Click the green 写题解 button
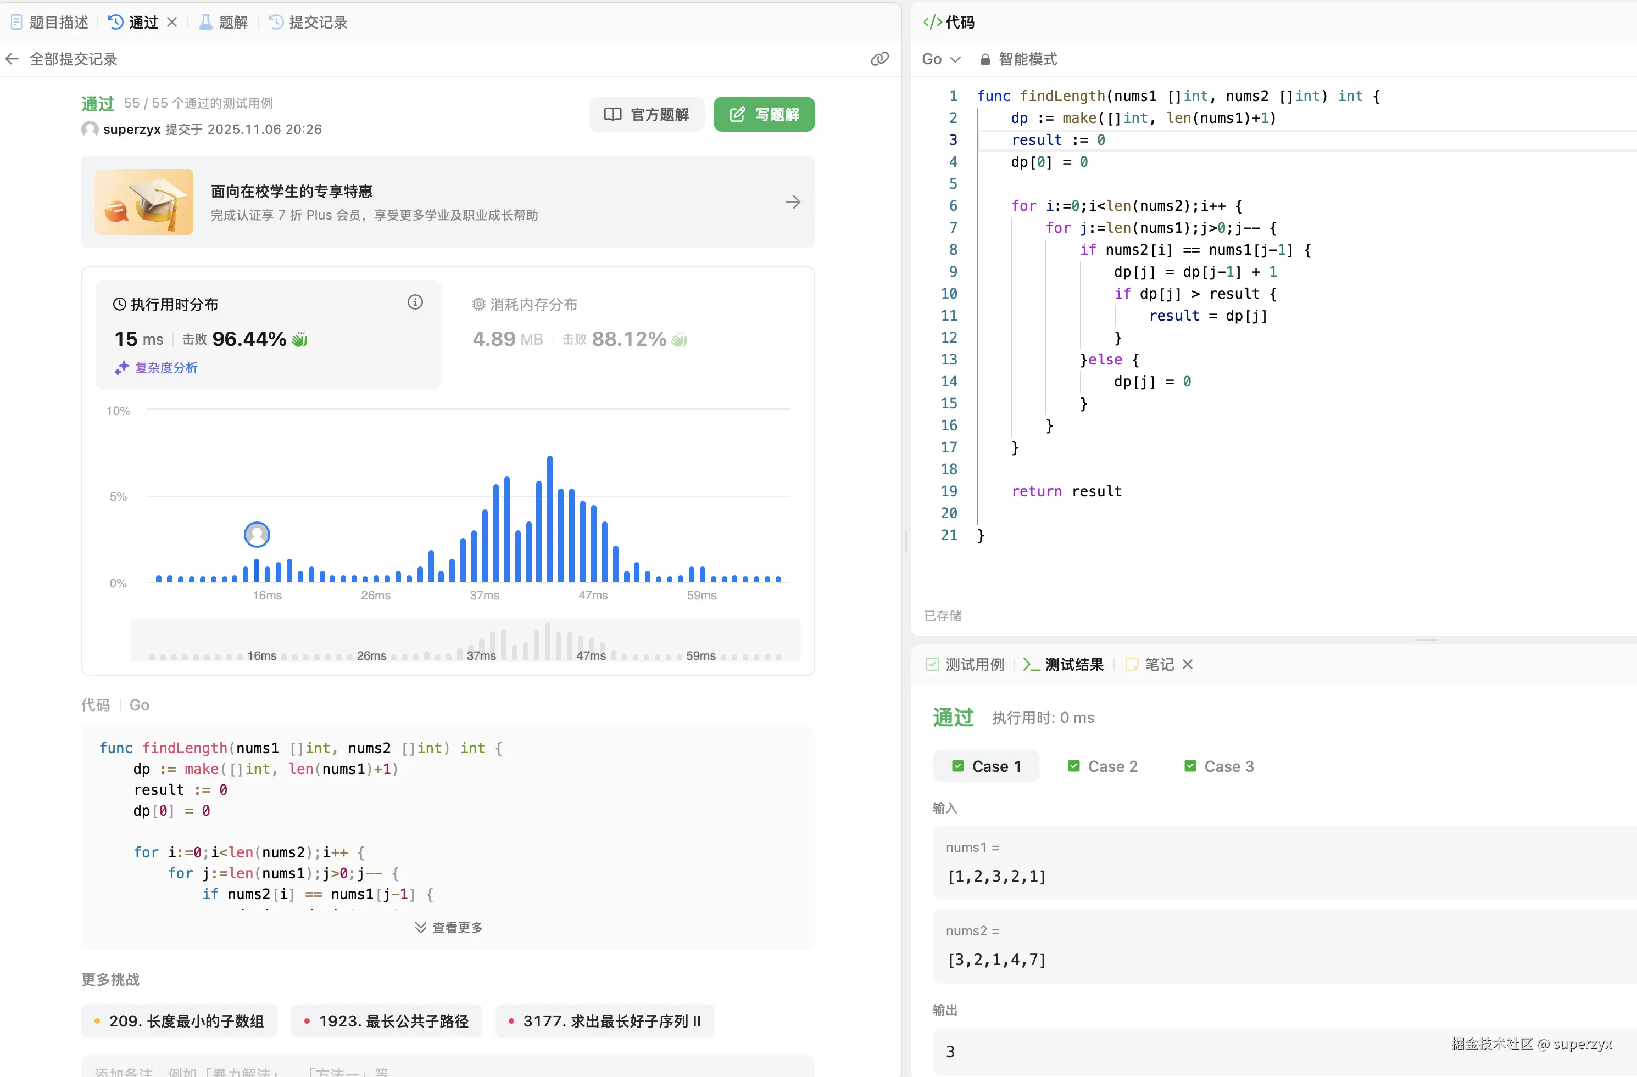The width and height of the screenshot is (1637, 1077). click(764, 114)
